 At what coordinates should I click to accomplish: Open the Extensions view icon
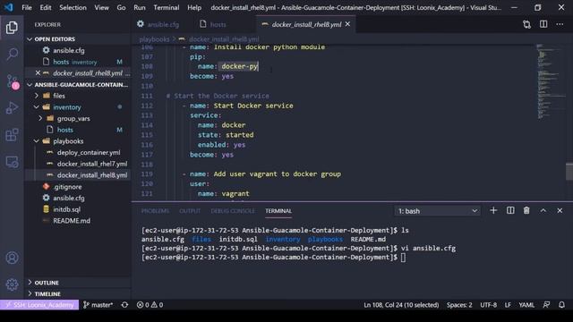coord(12,135)
